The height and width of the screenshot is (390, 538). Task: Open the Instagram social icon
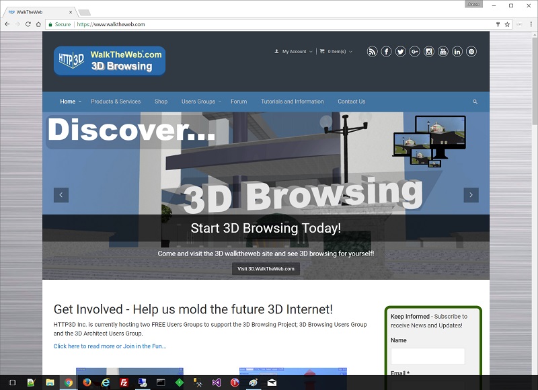point(429,52)
